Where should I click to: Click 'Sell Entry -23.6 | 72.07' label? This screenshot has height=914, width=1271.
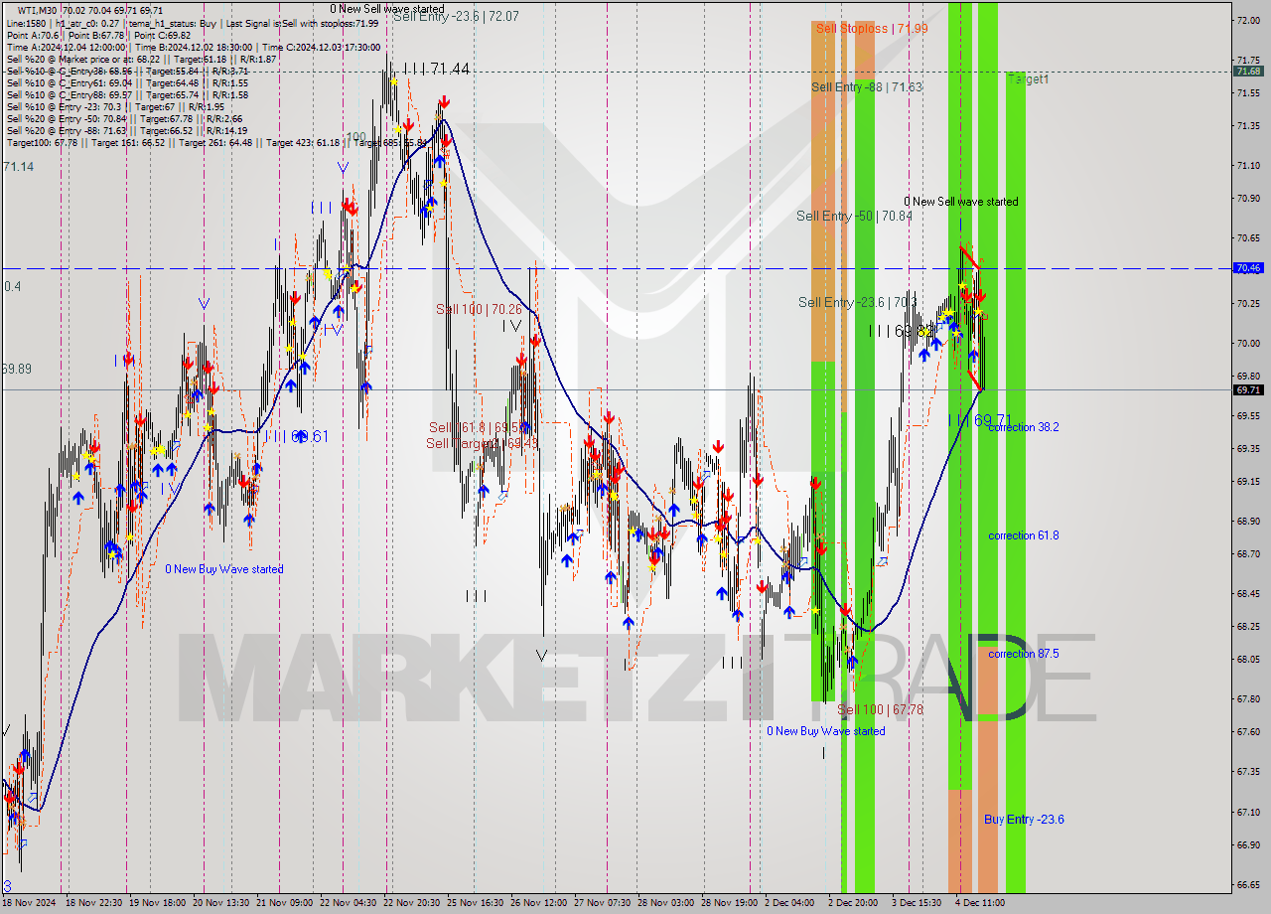pos(455,17)
